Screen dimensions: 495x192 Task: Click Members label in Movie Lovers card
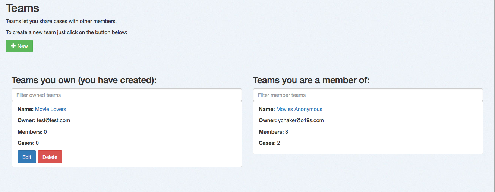pos(30,132)
